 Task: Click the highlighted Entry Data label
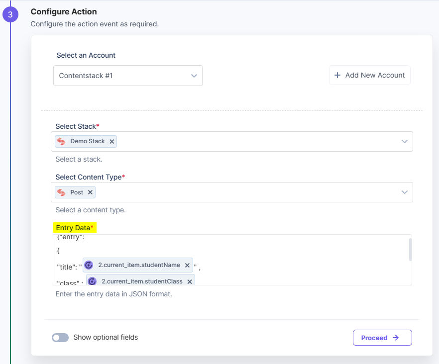pyautogui.click(x=74, y=227)
